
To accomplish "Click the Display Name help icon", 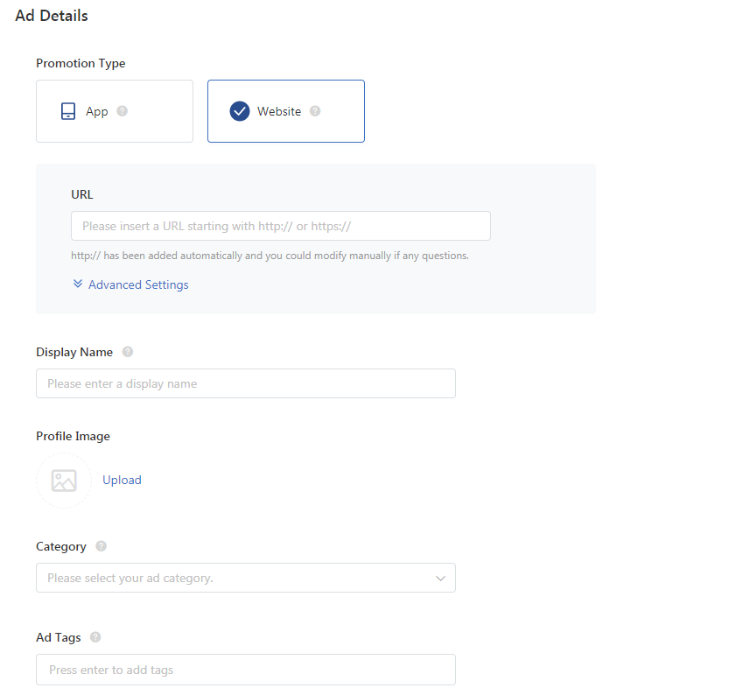I will coord(128,352).
